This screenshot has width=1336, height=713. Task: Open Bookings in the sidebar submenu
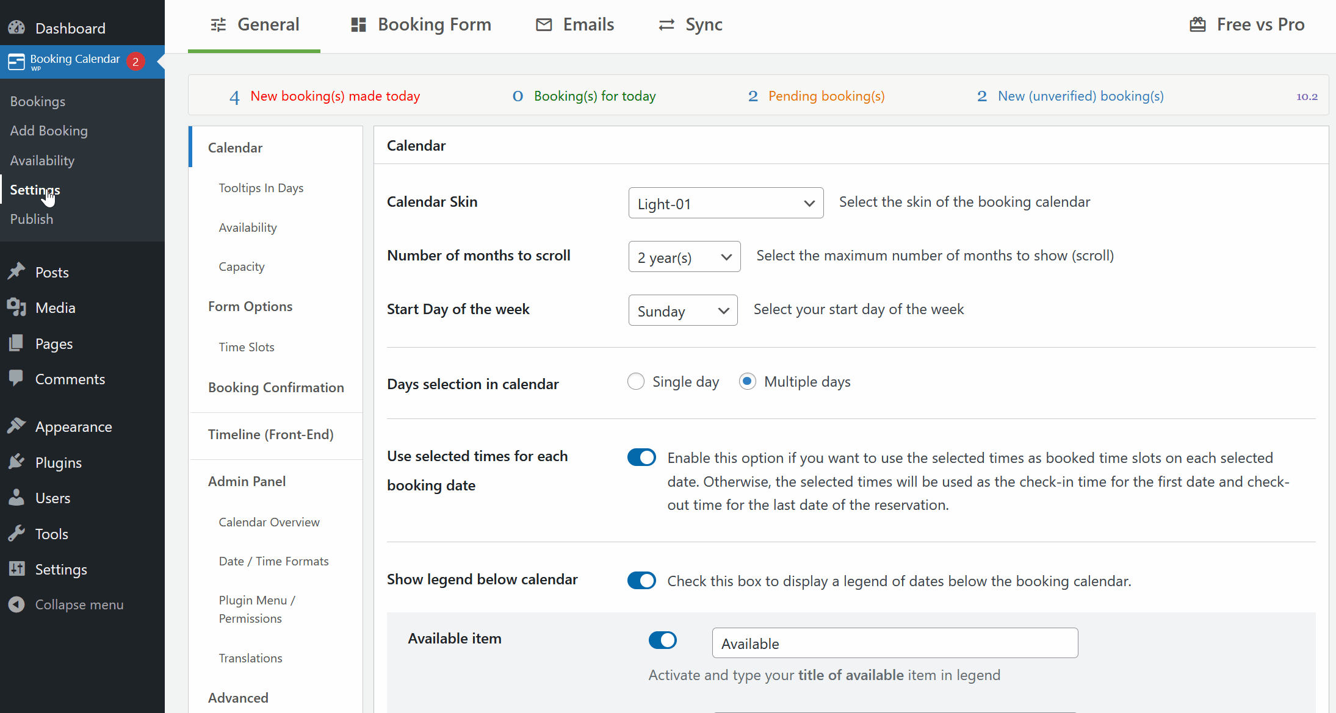coord(38,101)
